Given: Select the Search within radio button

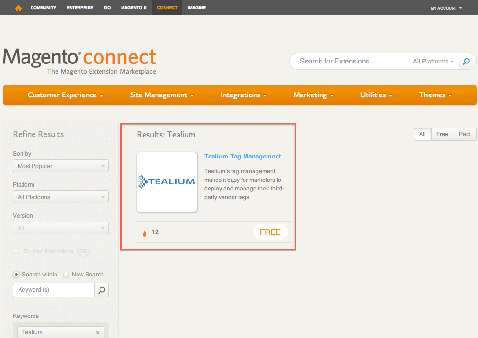Looking at the screenshot, I should click(x=17, y=275).
